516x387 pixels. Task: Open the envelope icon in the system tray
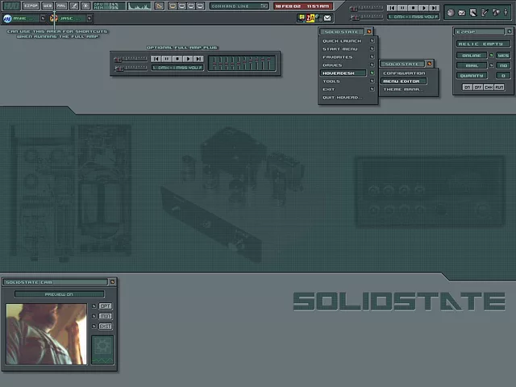327,18
